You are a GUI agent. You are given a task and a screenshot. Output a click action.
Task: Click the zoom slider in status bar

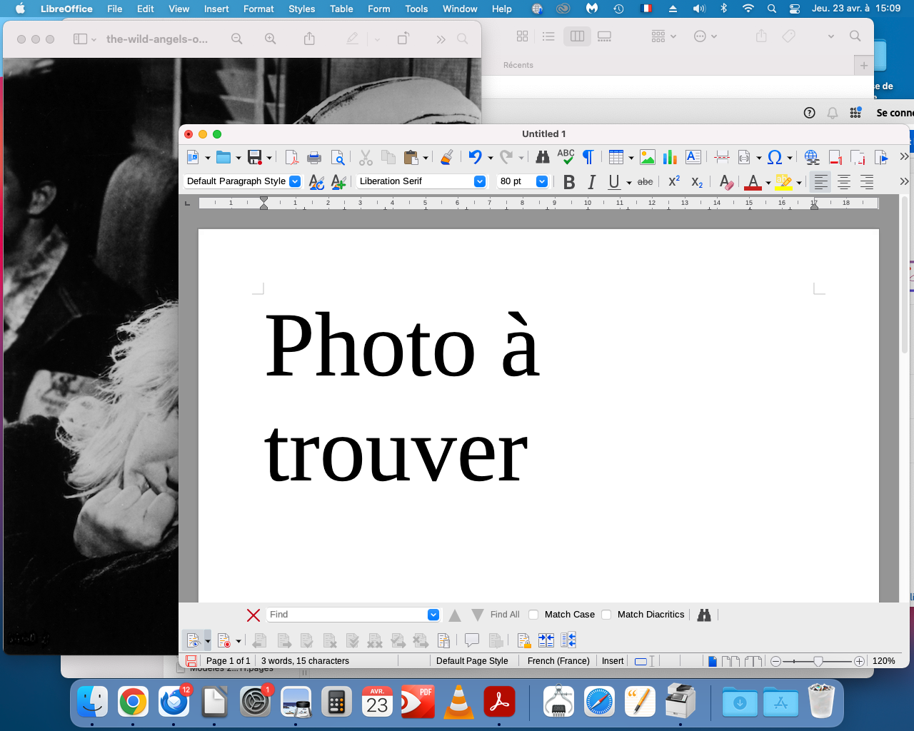[x=818, y=661]
